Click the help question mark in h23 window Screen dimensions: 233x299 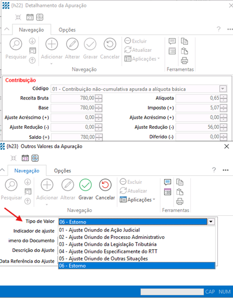pos(214,170)
